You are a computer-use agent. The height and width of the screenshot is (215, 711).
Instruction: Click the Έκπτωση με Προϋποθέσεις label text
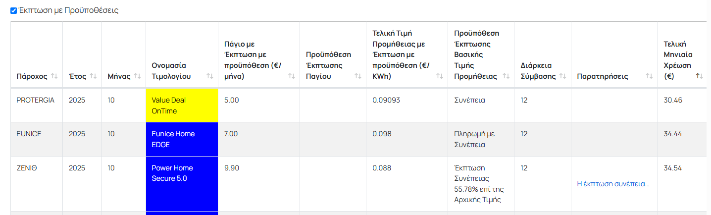68,10
